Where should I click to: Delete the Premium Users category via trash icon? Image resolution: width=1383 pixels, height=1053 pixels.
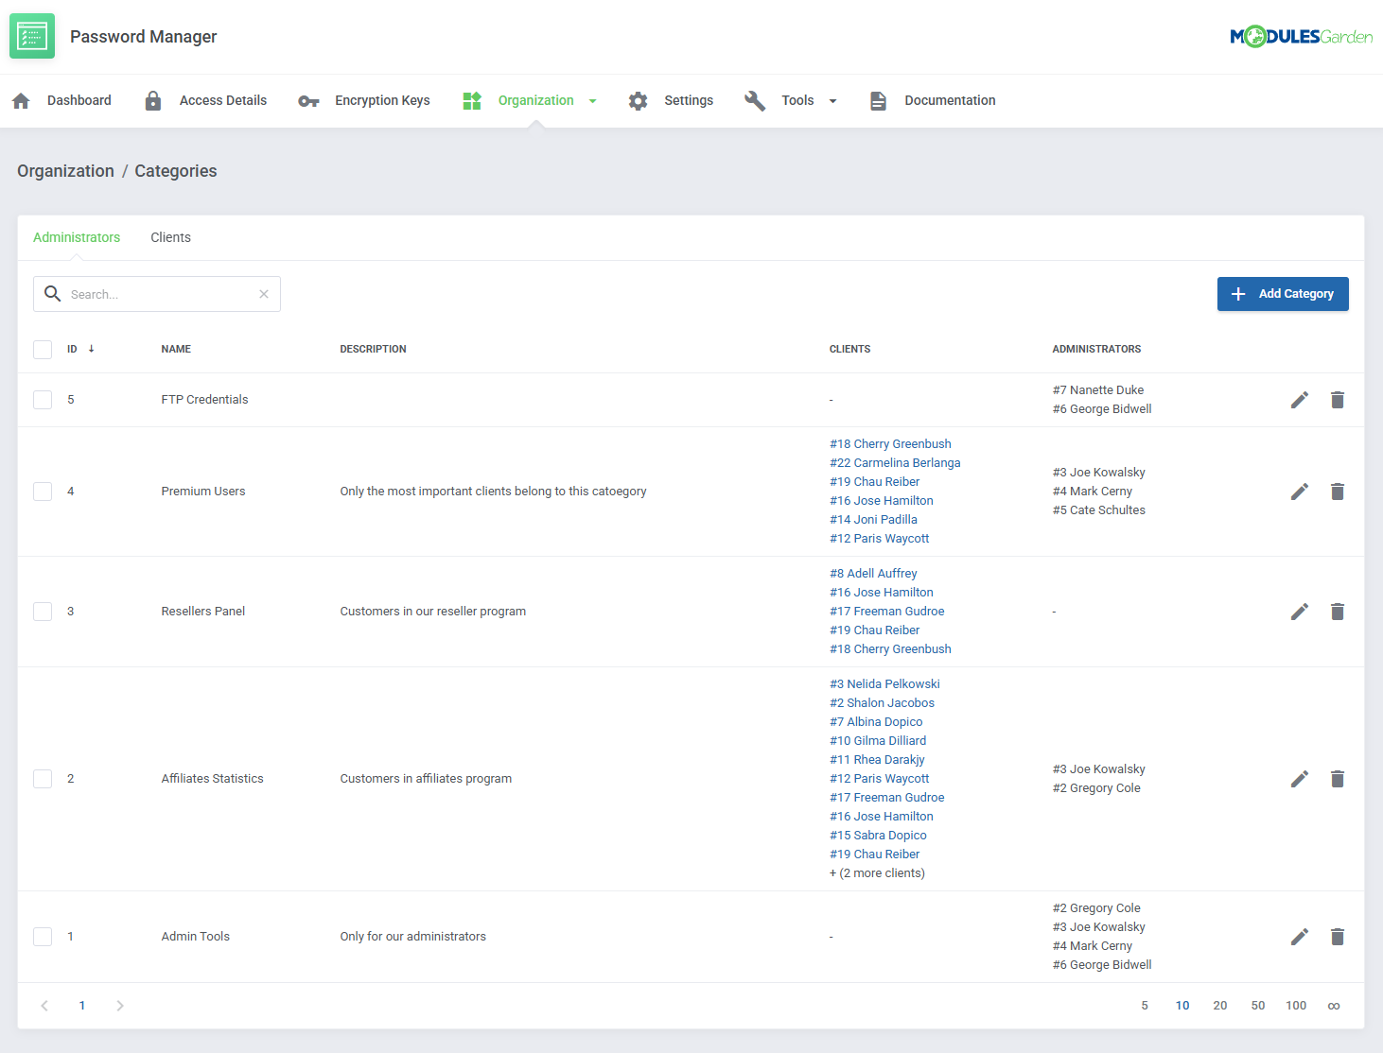pos(1337,492)
